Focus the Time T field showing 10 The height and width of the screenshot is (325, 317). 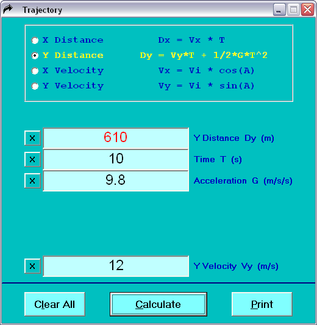tap(116, 159)
